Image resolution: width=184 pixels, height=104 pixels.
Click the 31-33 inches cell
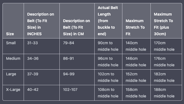(42, 46)
